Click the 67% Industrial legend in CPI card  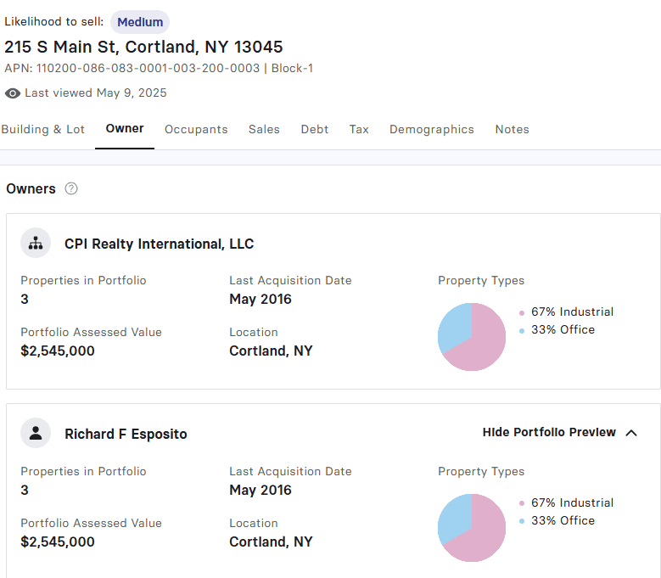[571, 311]
